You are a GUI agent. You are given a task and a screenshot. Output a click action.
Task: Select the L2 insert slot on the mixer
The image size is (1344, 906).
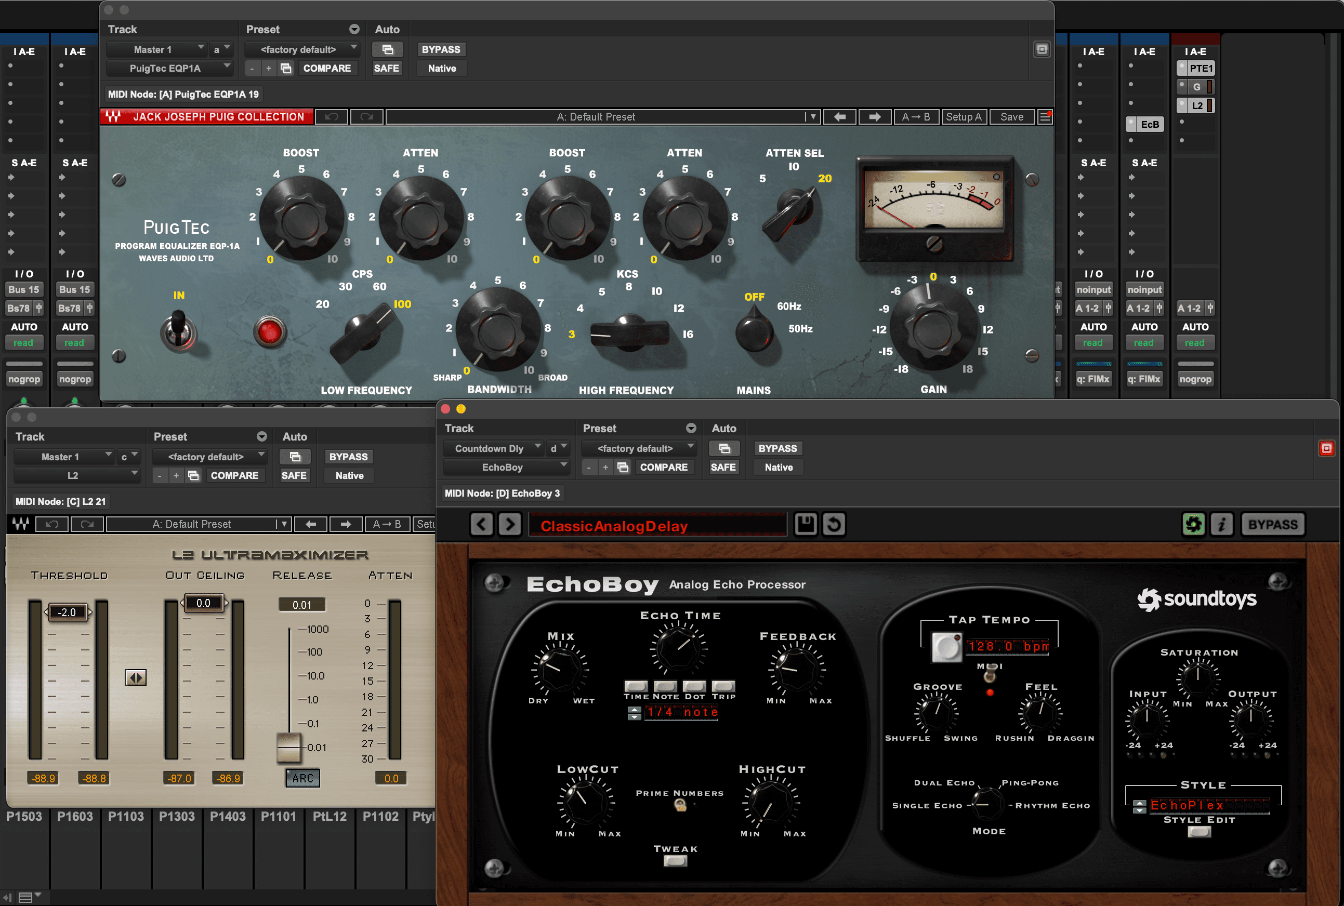1195,106
